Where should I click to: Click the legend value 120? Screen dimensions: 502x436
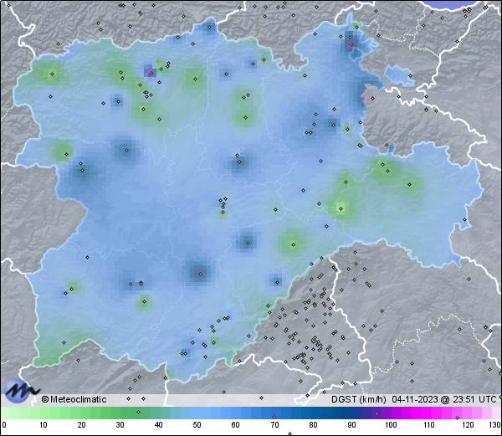[468, 425]
